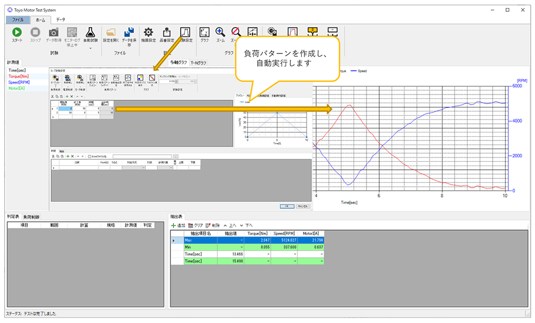Image resolution: width=535 pixels, height=323 pixels.
Task: Click the 13.466 cell in the extraction table
Action: (x=231, y=254)
